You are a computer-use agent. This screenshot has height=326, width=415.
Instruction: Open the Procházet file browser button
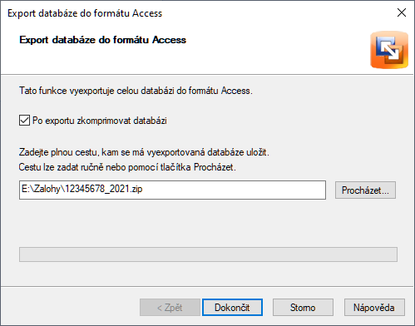coord(365,190)
